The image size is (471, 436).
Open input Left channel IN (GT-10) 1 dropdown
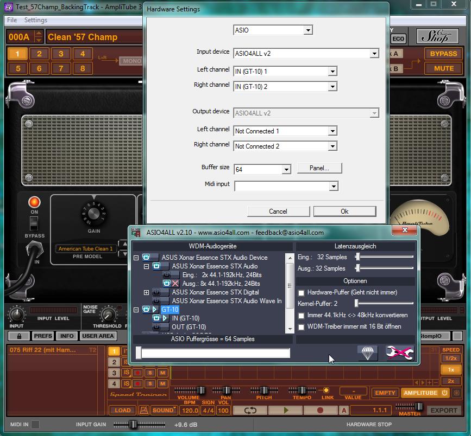[x=332, y=72]
